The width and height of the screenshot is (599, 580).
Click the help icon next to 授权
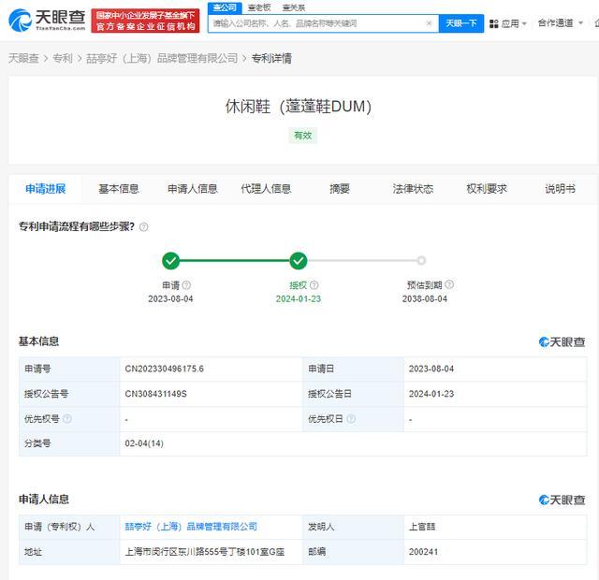314,285
